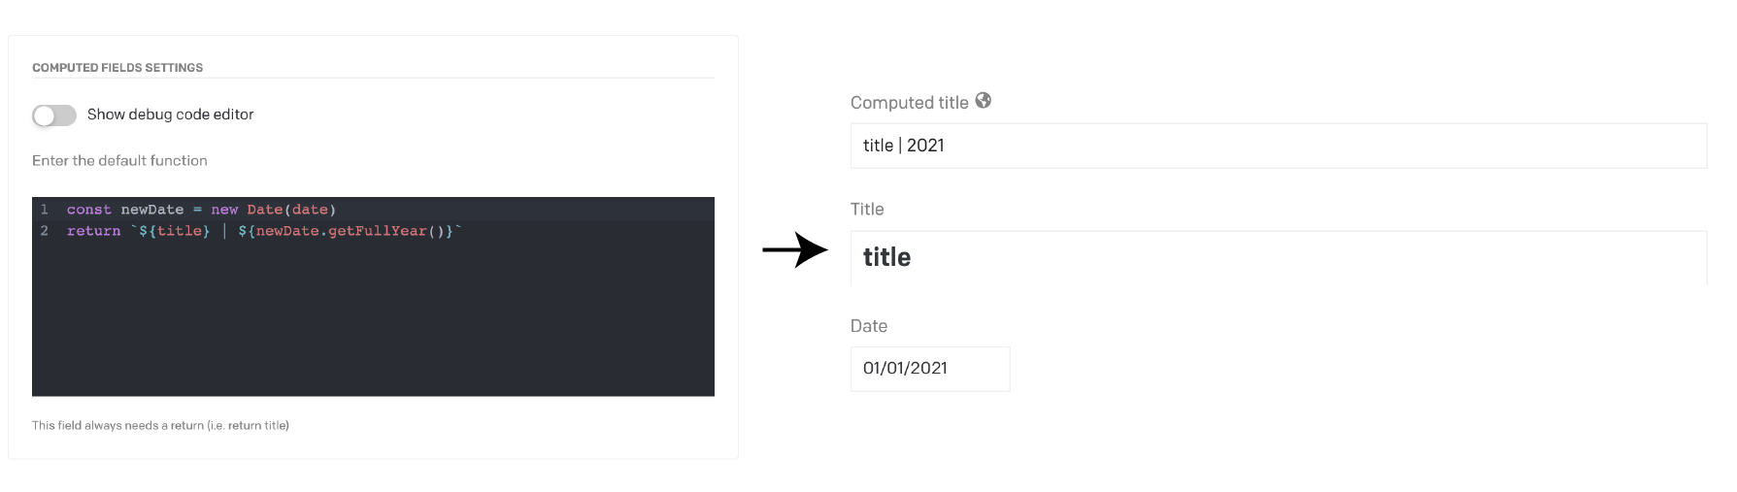Click the Computed title field label

coord(909,103)
